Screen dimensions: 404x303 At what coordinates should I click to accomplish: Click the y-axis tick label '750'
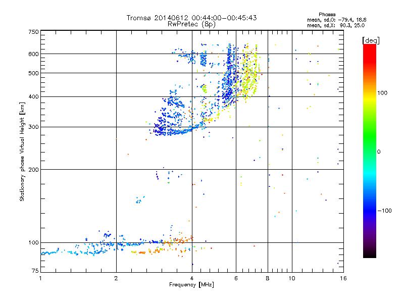click(34, 32)
